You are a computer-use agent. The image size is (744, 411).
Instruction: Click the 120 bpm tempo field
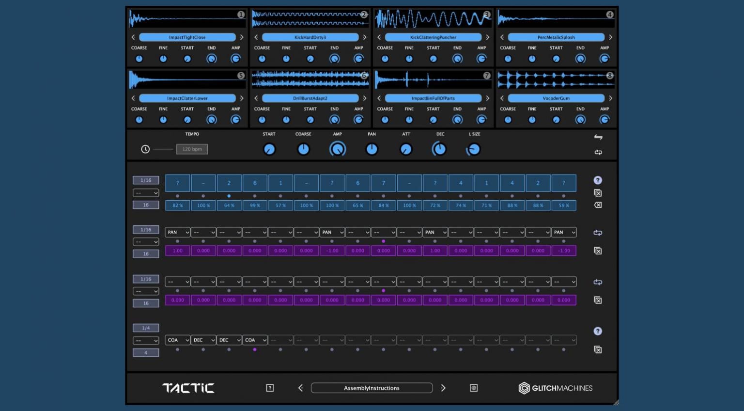point(192,149)
